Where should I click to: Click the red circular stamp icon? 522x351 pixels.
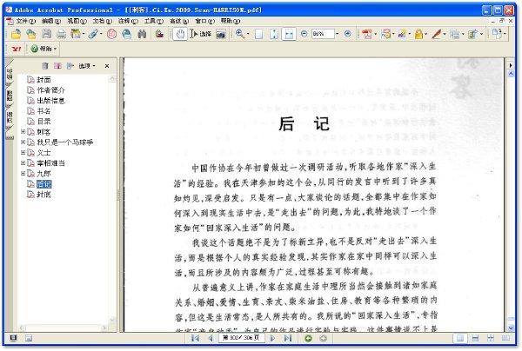(x=111, y=34)
